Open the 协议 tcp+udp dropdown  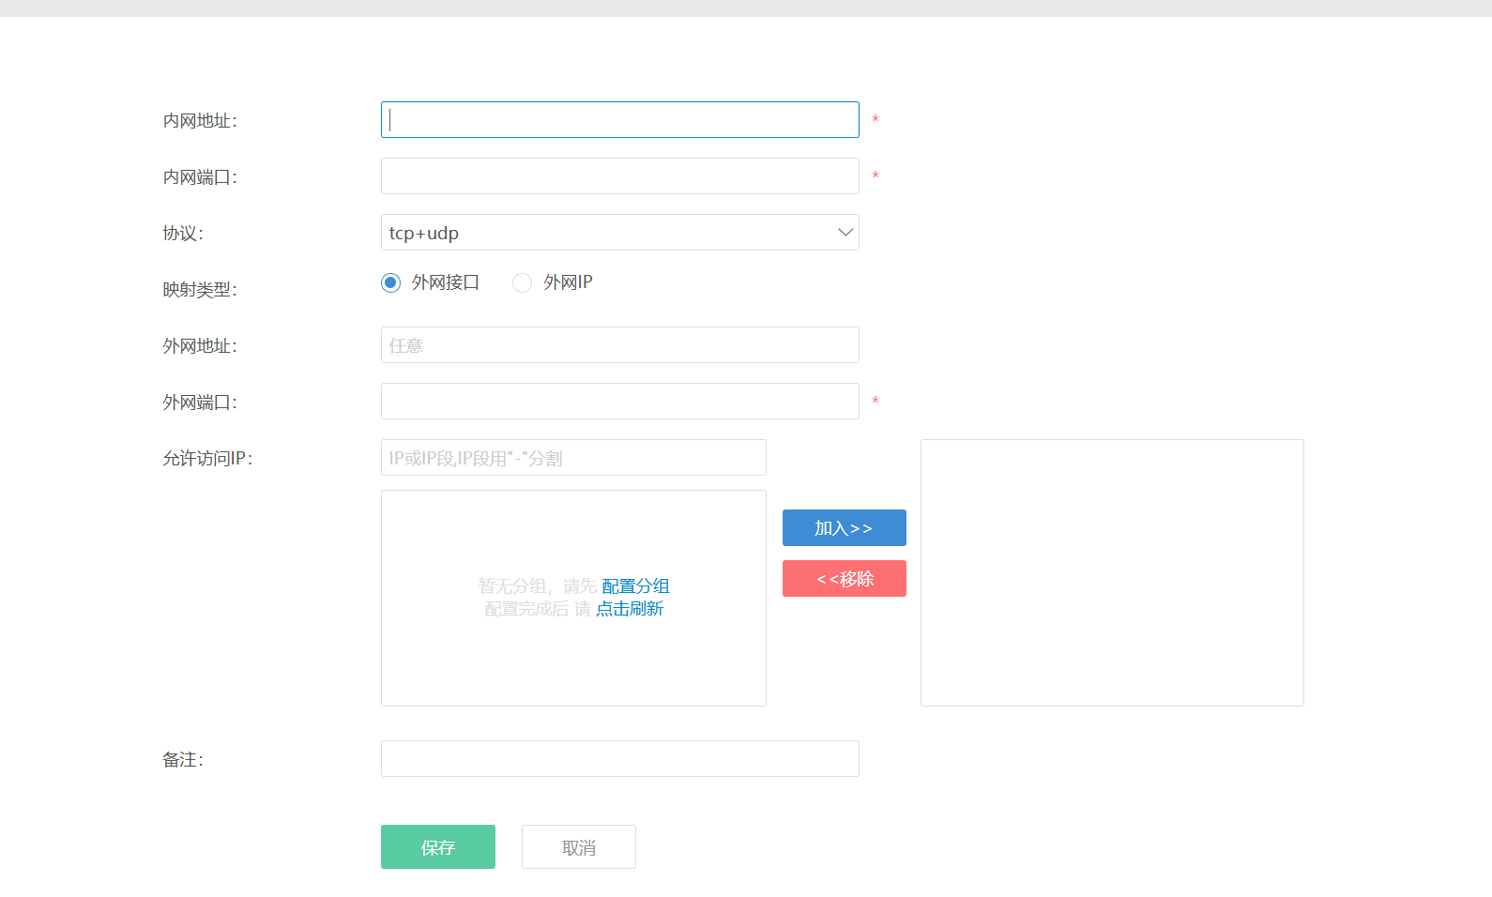pos(619,233)
